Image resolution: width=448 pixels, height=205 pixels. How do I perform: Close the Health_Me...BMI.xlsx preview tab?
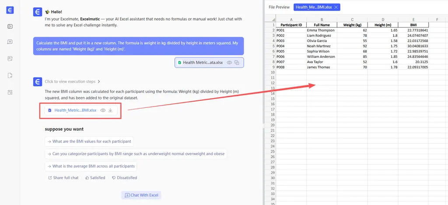coord(336,7)
